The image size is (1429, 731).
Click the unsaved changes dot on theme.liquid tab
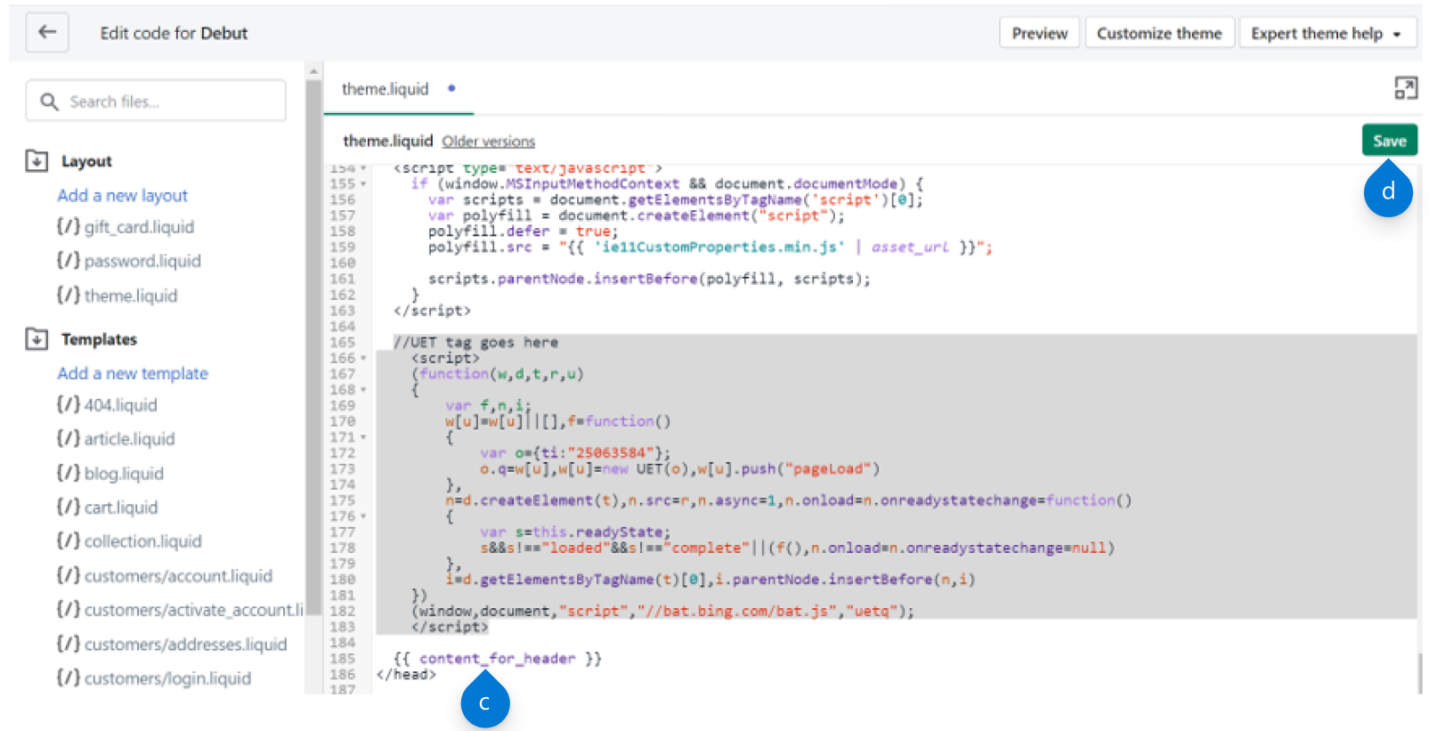tap(451, 88)
